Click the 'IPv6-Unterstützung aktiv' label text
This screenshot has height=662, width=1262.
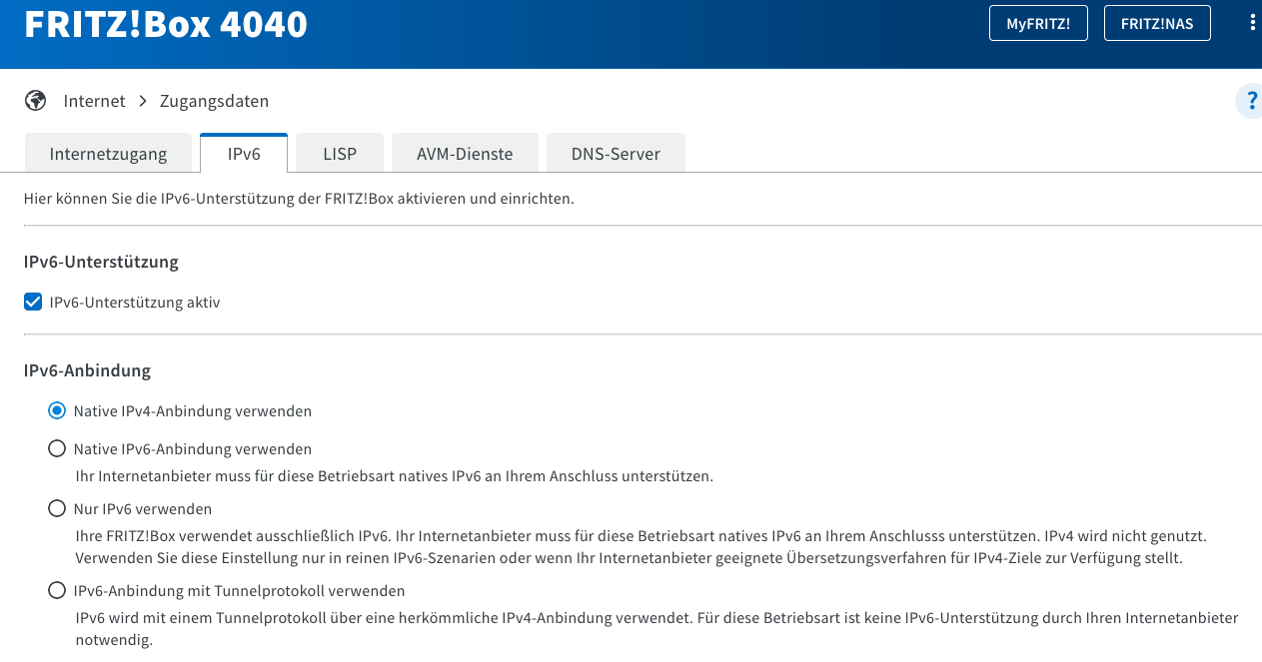pos(135,302)
